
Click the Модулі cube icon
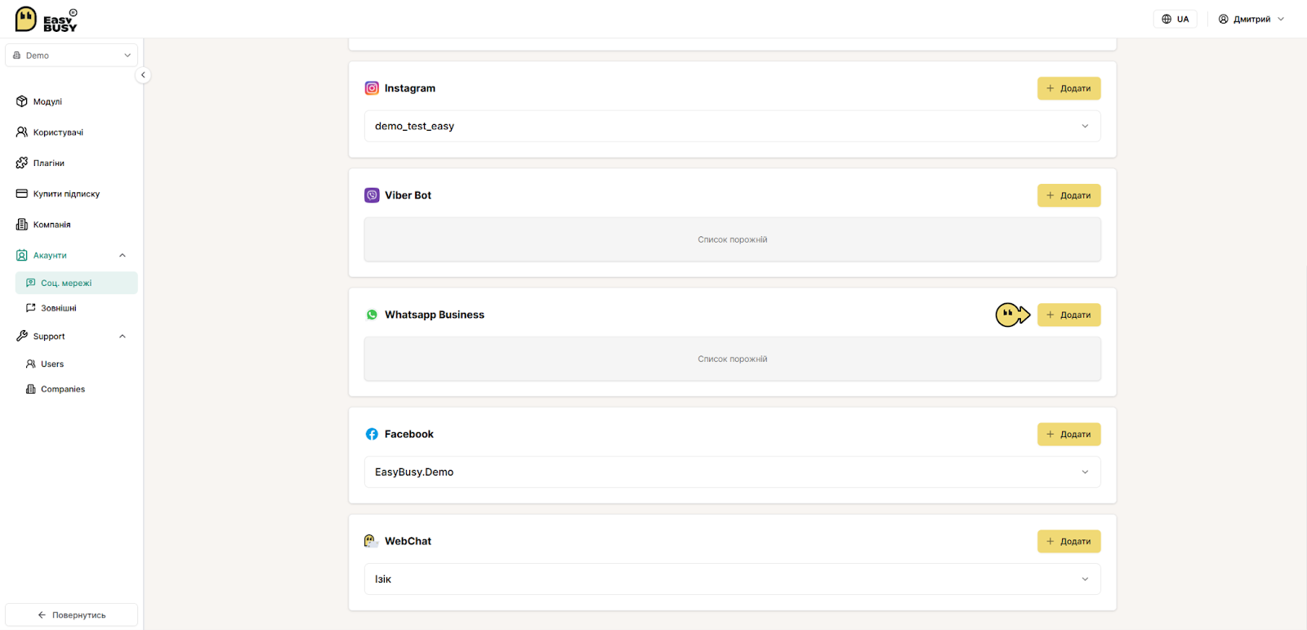22,101
